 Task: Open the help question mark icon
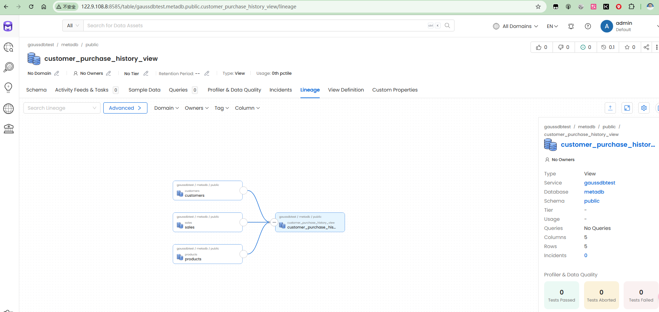588,26
